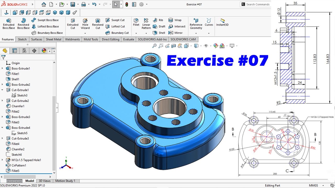
Task: Switch to the Motion Study 1 tab
Action: click(65, 181)
